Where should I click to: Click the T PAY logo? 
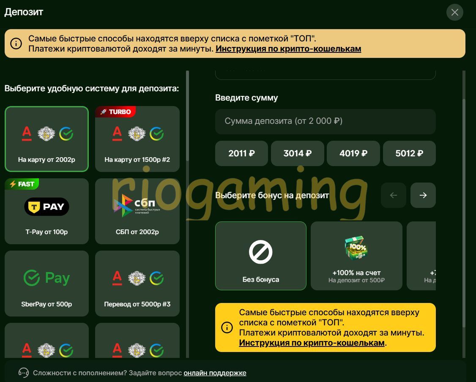47,207
